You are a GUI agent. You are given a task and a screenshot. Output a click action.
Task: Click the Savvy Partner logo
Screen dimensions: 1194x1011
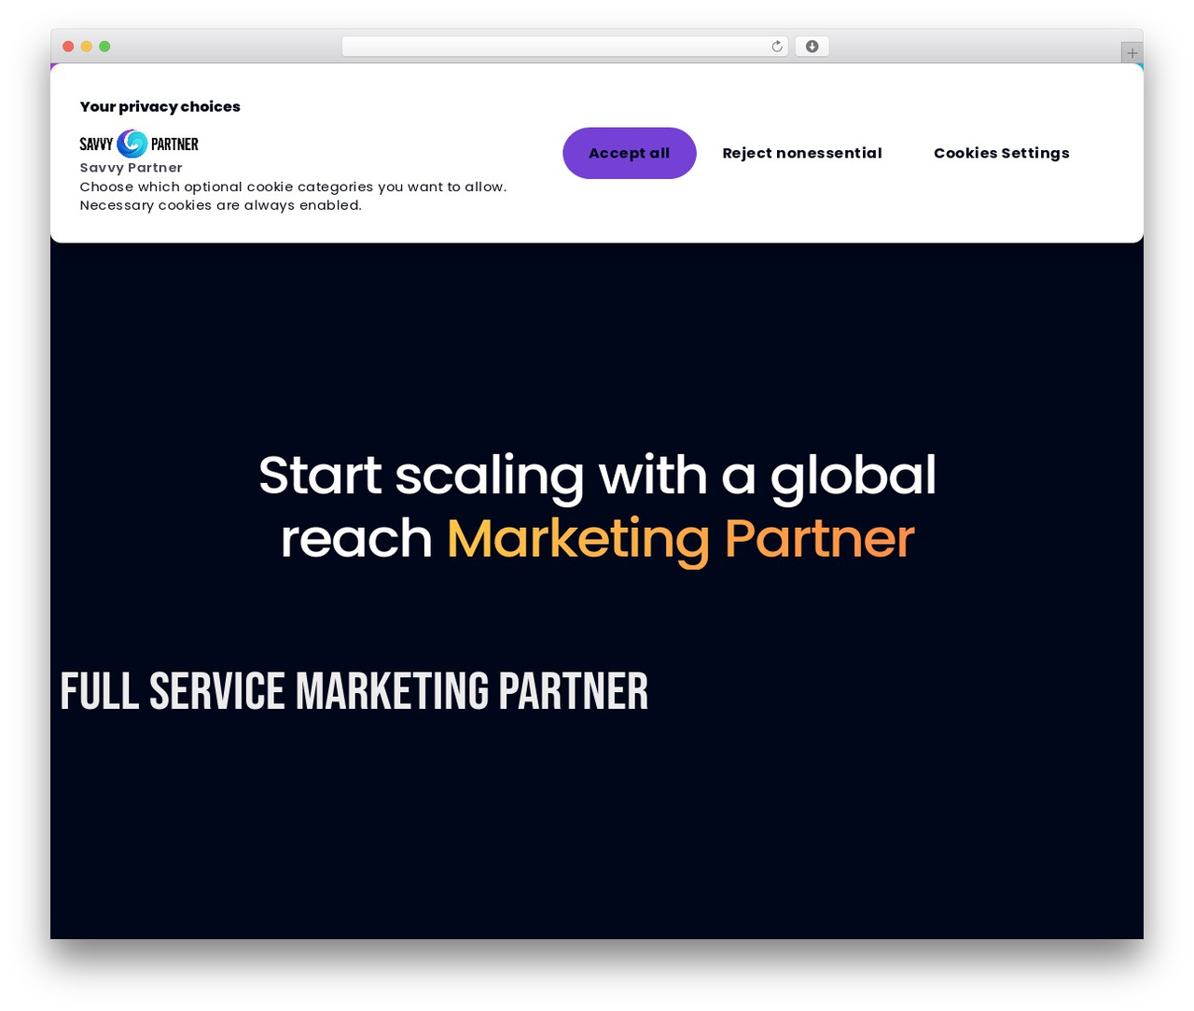(139, 144)
